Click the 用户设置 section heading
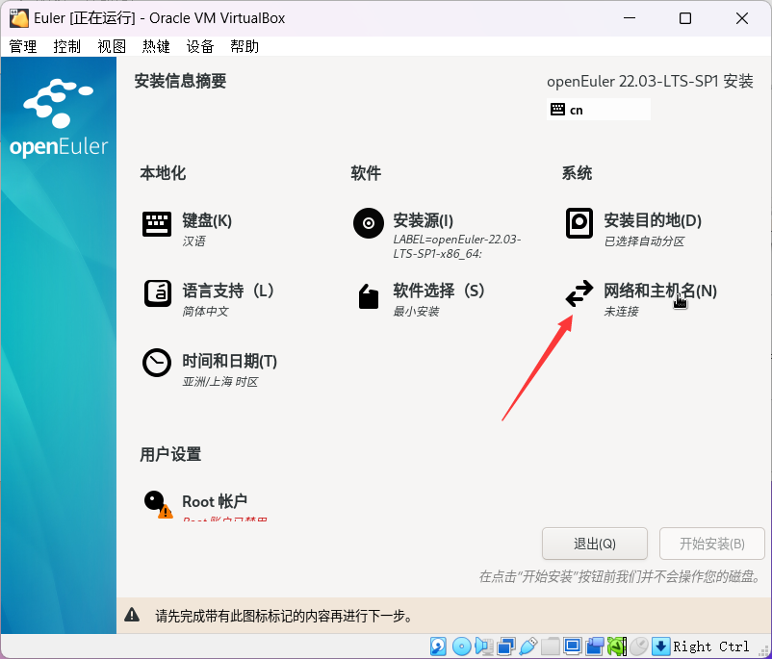 170,454
